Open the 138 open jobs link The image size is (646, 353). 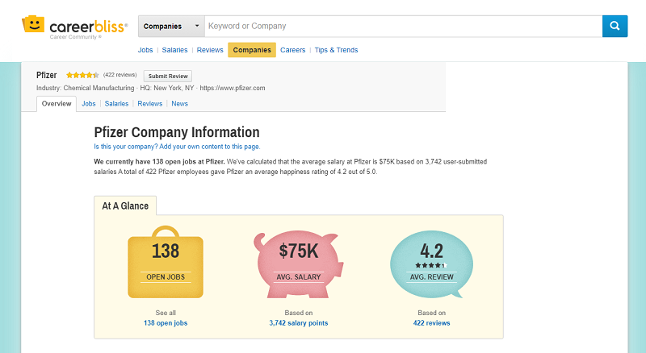point(166,323)
